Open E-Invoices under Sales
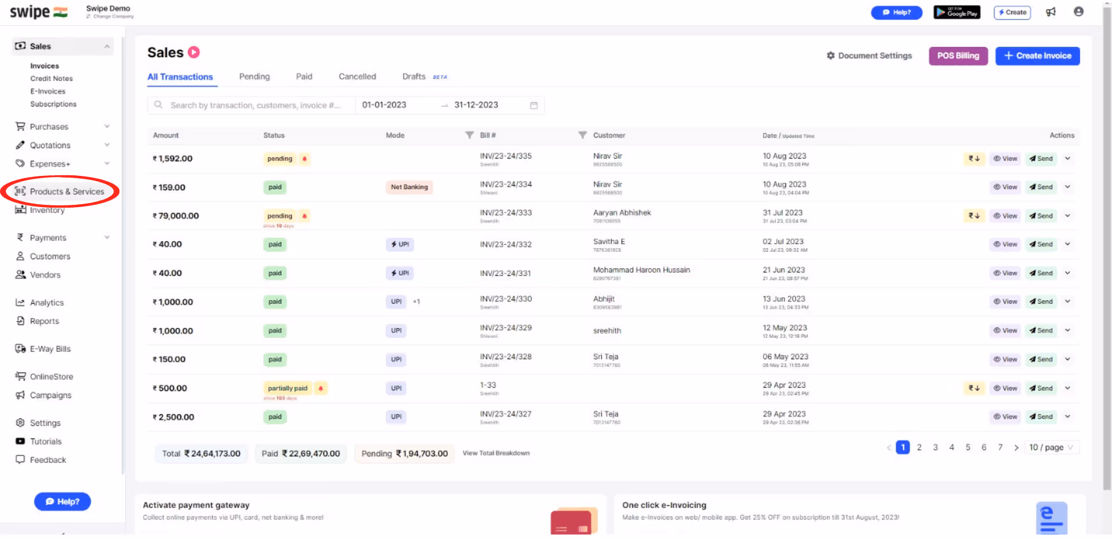 pos(48,91)
